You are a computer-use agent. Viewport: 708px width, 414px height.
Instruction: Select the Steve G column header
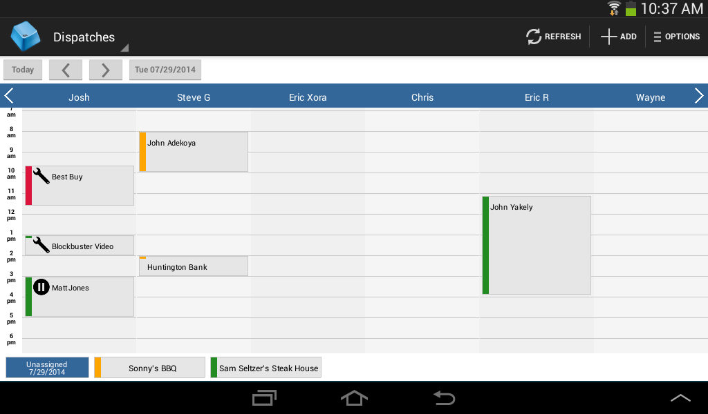(x=194, y=97)
